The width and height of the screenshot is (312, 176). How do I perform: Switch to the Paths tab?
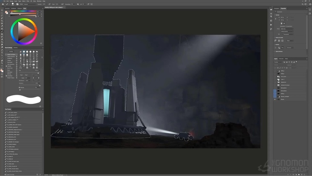[286, 59]
